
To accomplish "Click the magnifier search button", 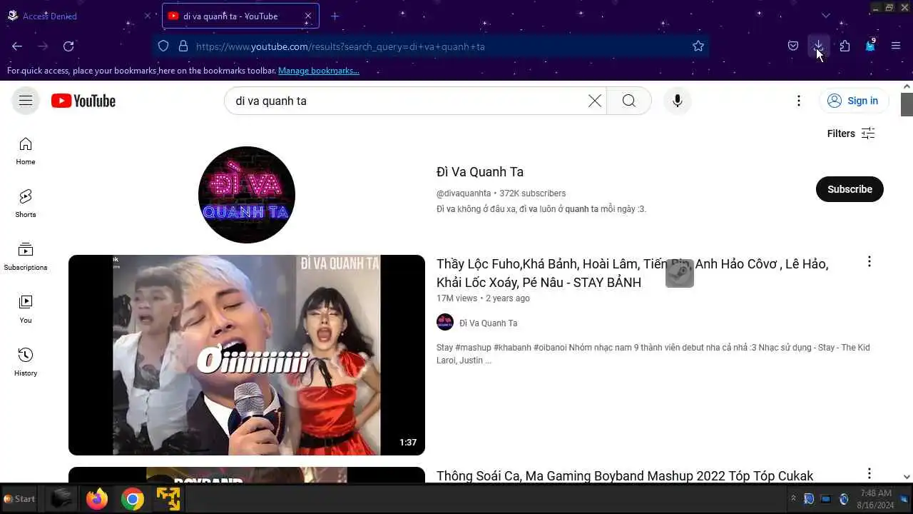I will click(628, 101).
